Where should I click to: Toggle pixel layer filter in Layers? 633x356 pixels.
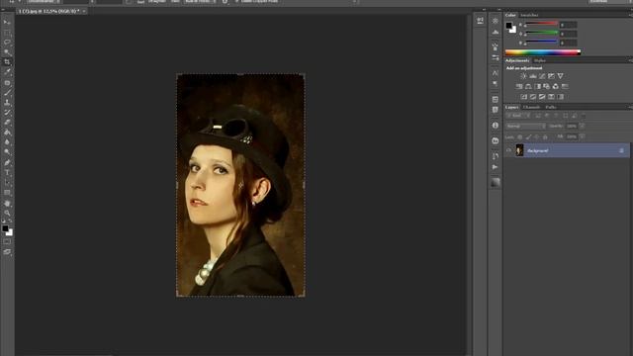click(x=538, y=116)
